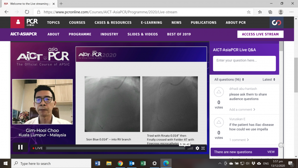Screen dimensions: 298x168
Task: Open the INDUSTRY tab
Action: pyautogui.click(x=109, y=34)
